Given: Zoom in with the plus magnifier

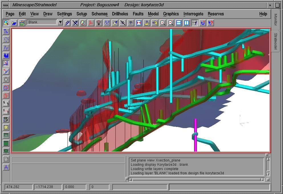Looking at the screenshot, I should tap(163, 23).
